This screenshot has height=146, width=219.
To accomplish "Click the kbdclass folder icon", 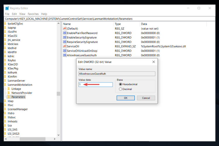I will coord(5,44).
